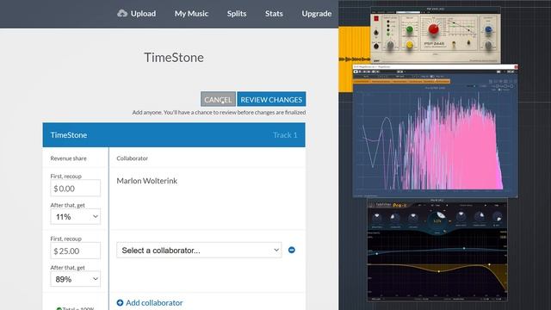Screen dimensions: 551x310
Task: Select the right blue EQ node in Pro-R
Action: coord(464,249)
